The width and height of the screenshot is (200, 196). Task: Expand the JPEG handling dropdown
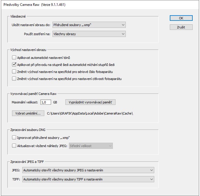tap(88, 170)
